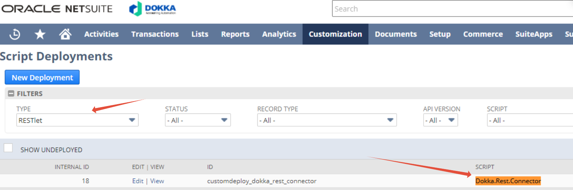Viewport: 573px width, 190px height.
Task: Go to the Home house icon
Action: click(x=65, y=34)
